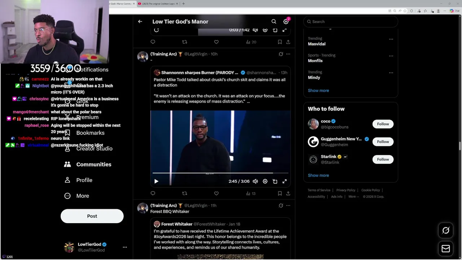Mute the video at 2:45 / 3:06
462x260 pixels.
click(x=255, y=181)
